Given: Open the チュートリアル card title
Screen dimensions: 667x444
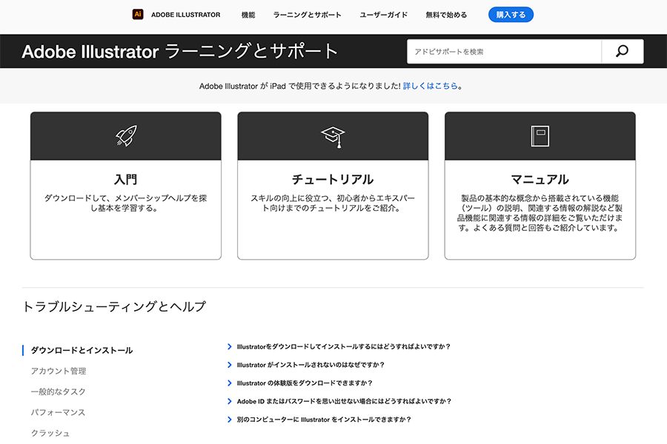Looking at the screenshot, I should [333, 179].
